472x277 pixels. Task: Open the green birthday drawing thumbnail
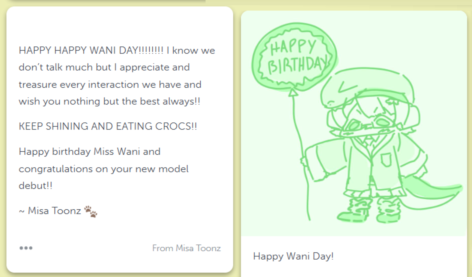pos(354,124)
